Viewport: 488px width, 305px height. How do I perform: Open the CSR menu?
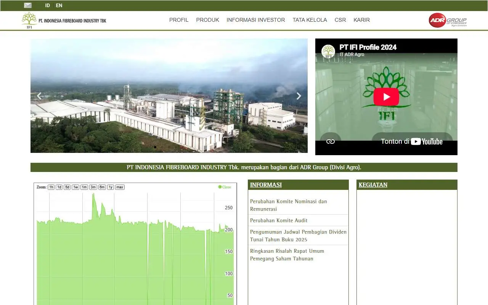[340, 20]
